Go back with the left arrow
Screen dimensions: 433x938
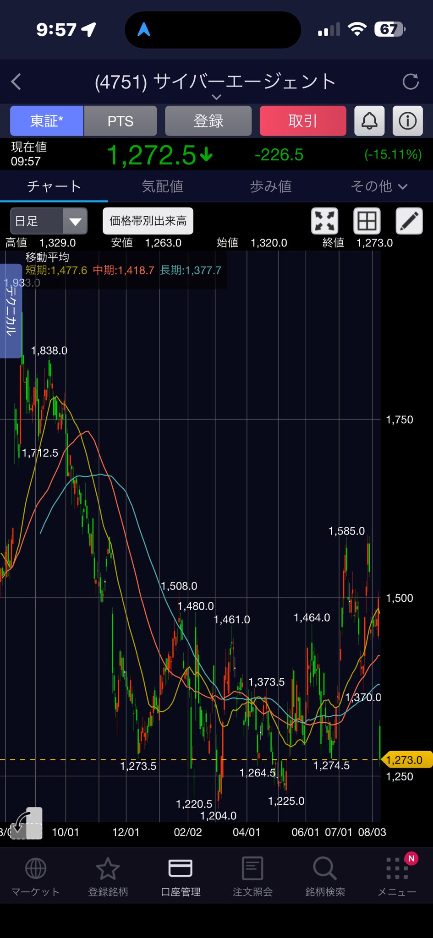16,82
